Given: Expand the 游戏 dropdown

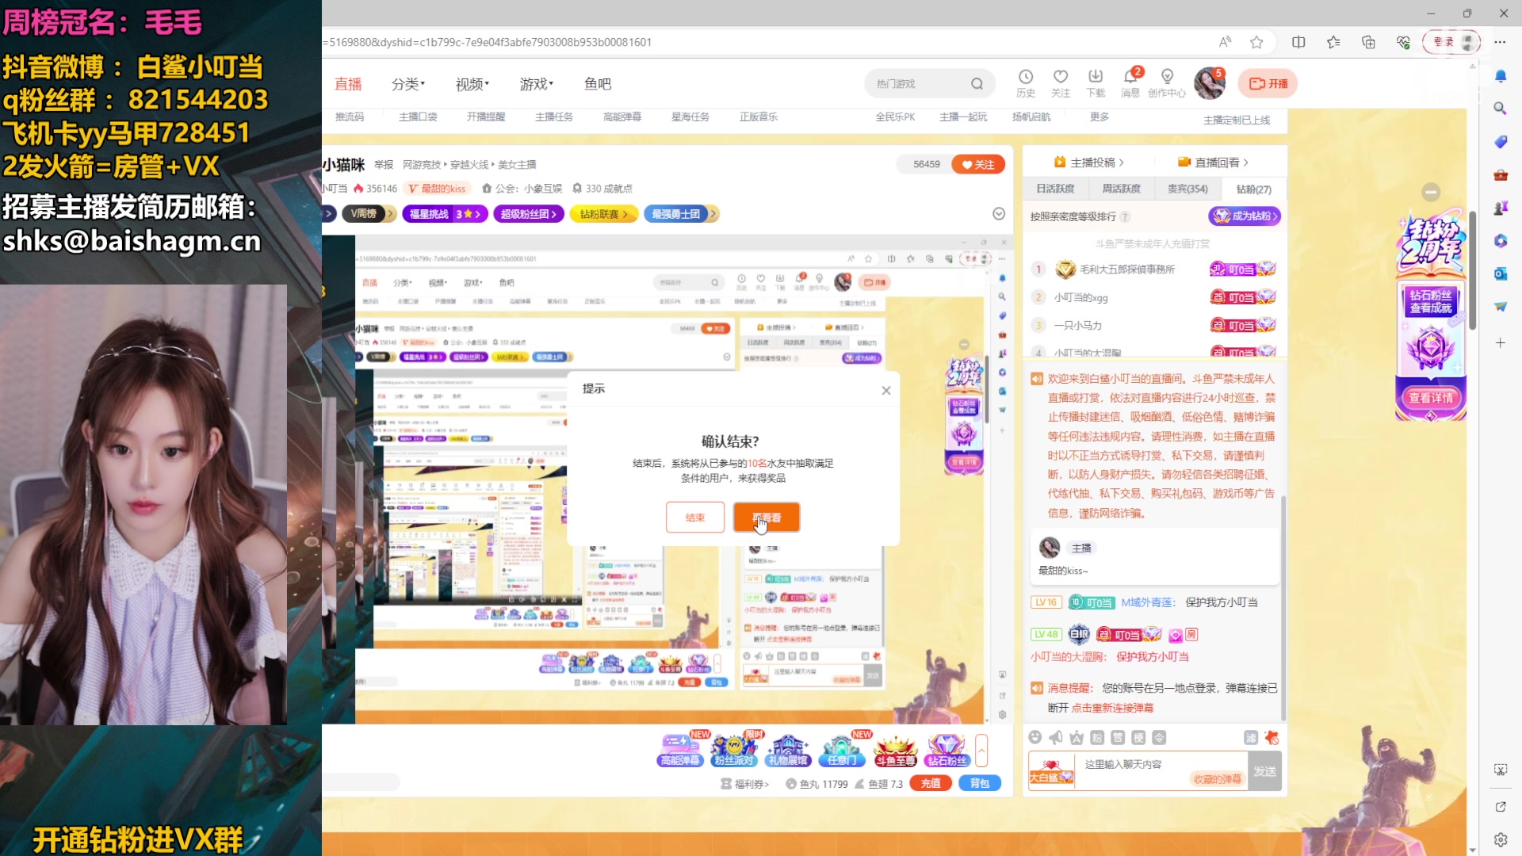Looking at the screenshot, I should click(x=536, y=84).
